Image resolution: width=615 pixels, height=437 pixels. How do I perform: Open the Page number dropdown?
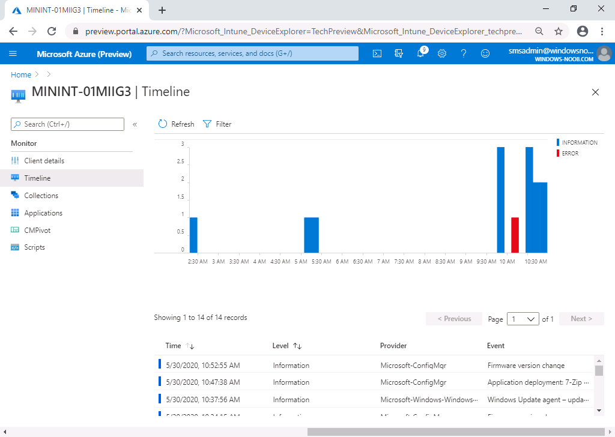tap(523, 319)
